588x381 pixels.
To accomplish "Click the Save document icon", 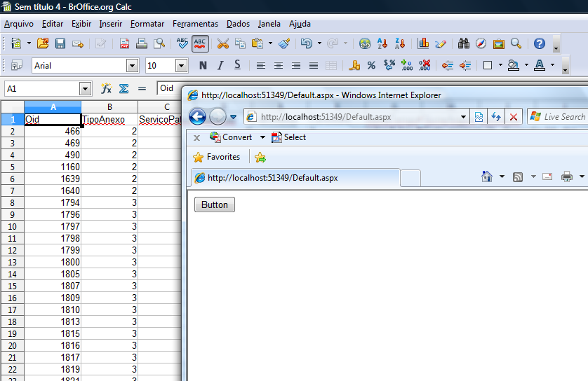I will (x=60, y=43).
